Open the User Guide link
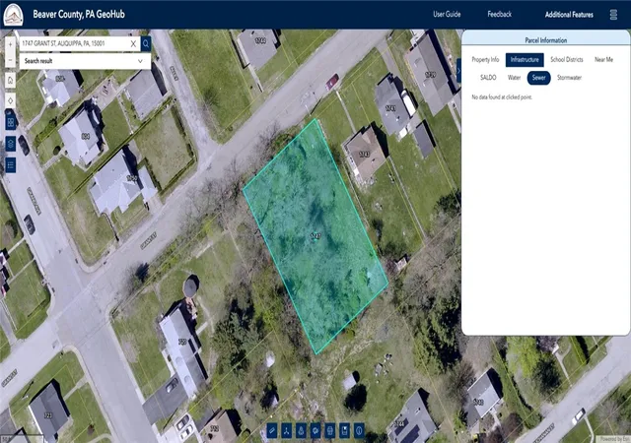 click(x=447, y=14)
